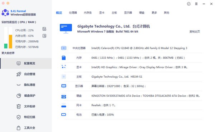Open the 其他 tab
Image resolution: width=215 pixels, height=132 pixels.
coord(167,13)
